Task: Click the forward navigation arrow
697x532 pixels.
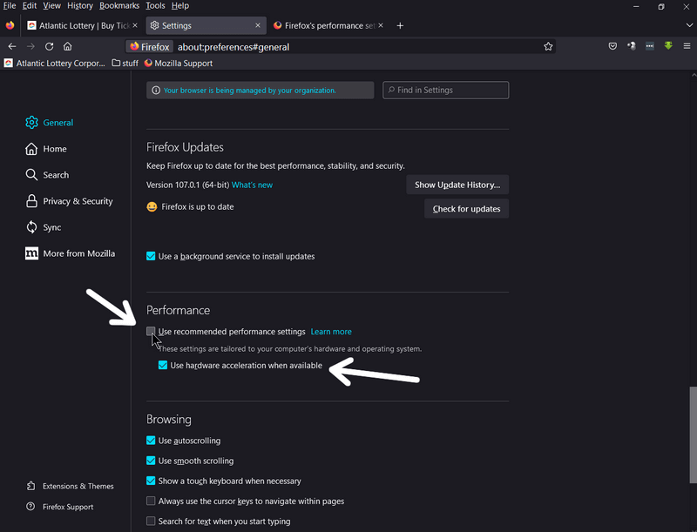Action: [30, 46]
